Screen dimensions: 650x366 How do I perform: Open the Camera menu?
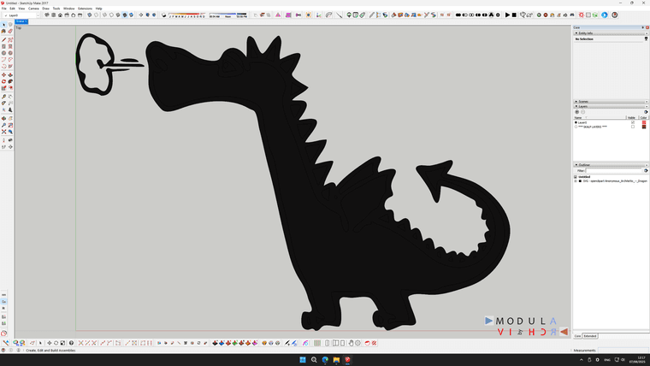(33, 9)
